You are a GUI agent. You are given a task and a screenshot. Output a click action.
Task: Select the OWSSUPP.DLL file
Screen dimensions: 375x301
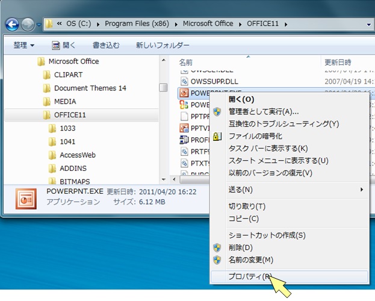point(214,82)
